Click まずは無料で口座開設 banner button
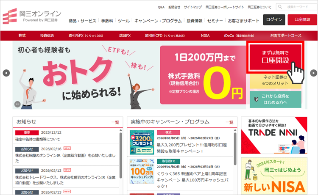 (x=276, y=57)
